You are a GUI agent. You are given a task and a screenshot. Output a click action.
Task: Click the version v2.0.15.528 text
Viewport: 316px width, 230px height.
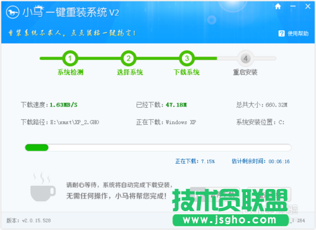28,221
